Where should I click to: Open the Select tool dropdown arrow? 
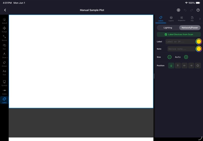point(7,23)
